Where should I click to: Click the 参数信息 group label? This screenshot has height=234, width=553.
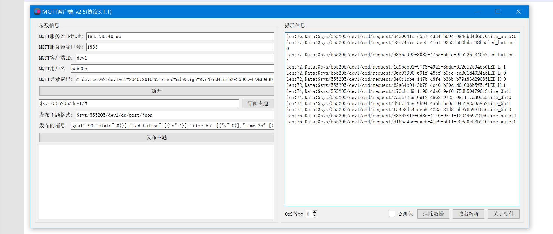coord(49,25)
